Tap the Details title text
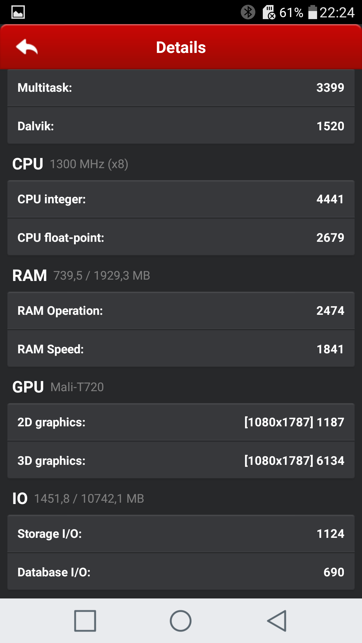 181,48
